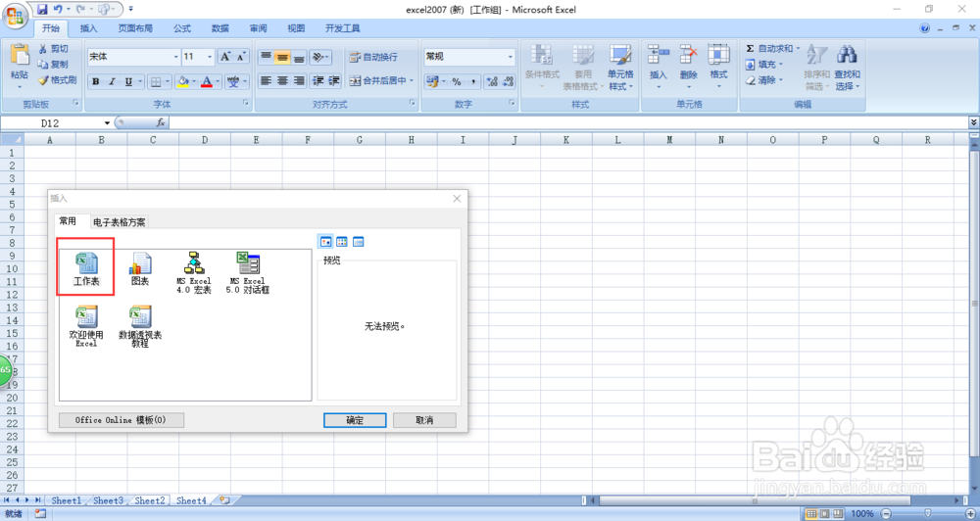This screenshot has width=980, height=521.
Task: Switch to the 数据 ribbon tab
Action: tap(220, 28)
